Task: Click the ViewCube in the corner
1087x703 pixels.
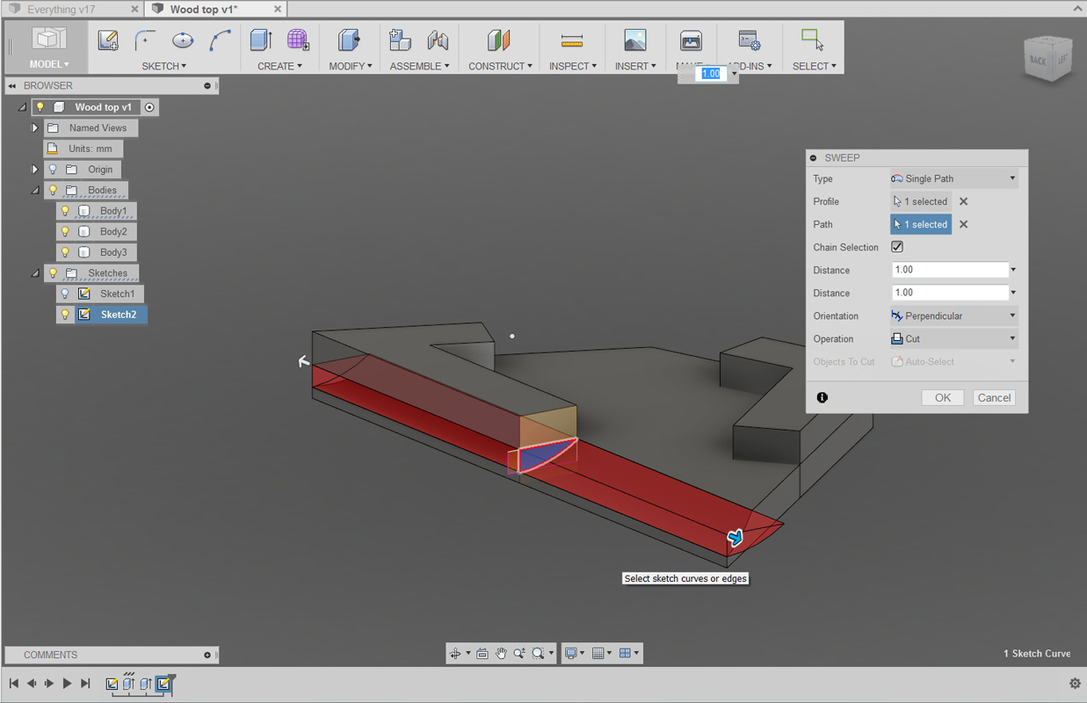Action: click(1049, 59)
